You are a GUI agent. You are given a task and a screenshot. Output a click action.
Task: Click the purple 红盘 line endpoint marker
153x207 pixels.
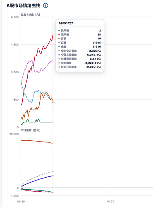pos(53,60)
